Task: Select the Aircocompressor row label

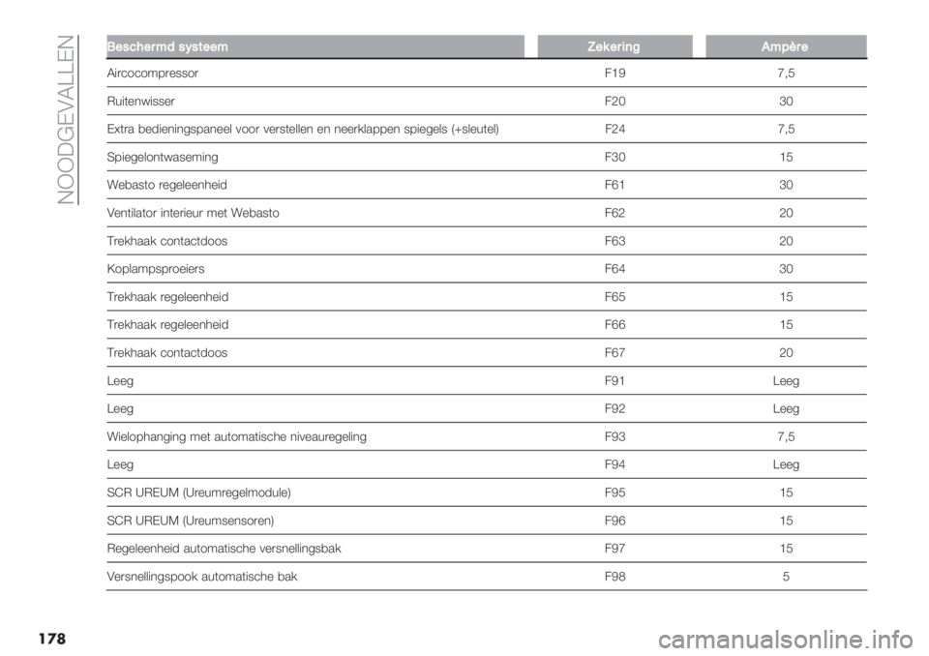Action: pyautogui.click(x=153, y=74)
